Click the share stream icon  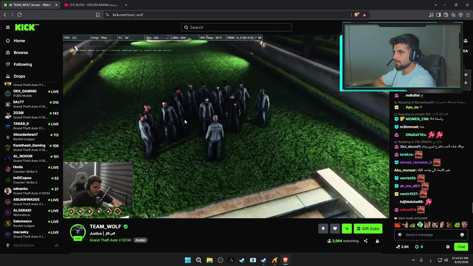pyautogui.click(x=365, y=241)
